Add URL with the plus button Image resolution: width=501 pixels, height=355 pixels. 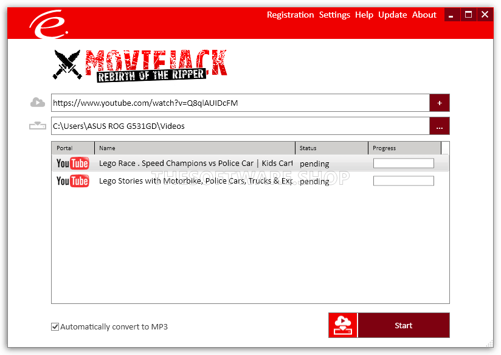pyautogui.click(x=440, y=103)
